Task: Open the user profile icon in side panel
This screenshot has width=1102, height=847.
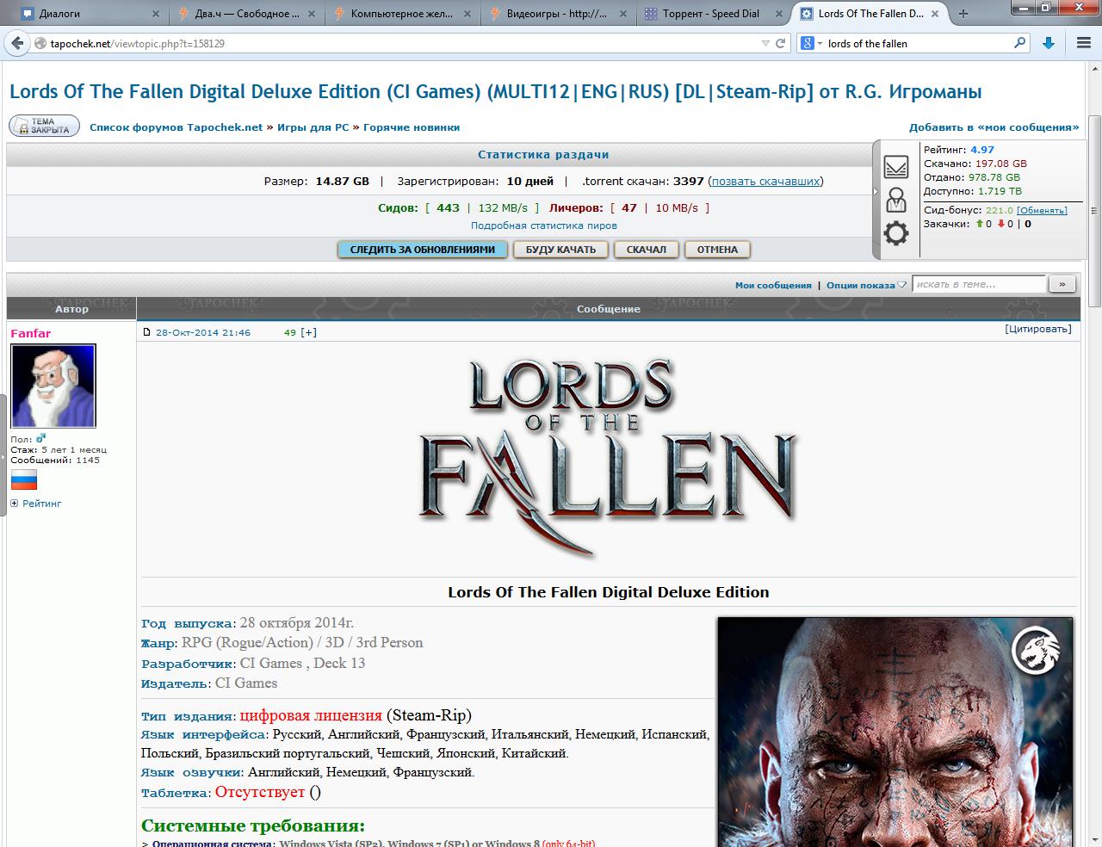Action: tap(896, 200)
